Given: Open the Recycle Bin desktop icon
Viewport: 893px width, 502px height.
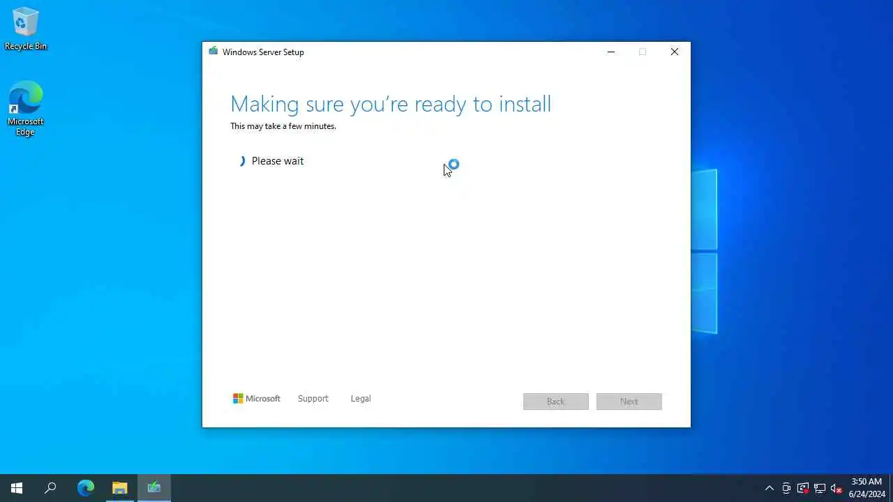Looking at the screenshot, I should click(x=26, y=29).
